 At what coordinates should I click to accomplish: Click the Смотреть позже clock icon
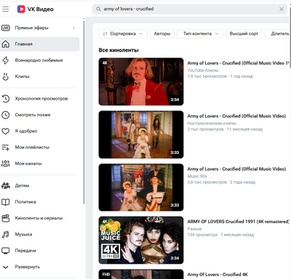coord(5,115)
